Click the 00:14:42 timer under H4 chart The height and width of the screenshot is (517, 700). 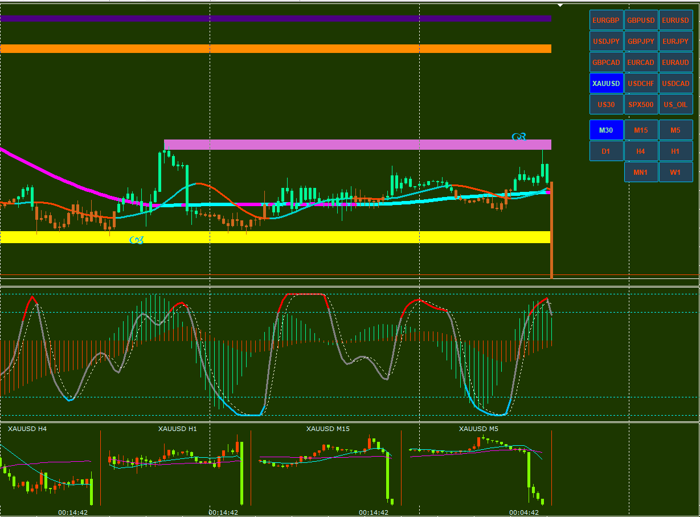pyautogui.click(x=73, y=512)
